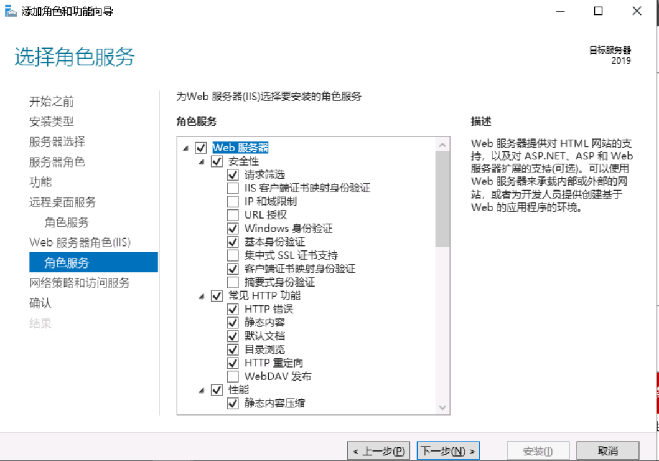Image resolution: width=659 pixels, height=461 pixels.
Task: Uncheck Windows 身份验证 checkbox
Action: pos(233,229)
